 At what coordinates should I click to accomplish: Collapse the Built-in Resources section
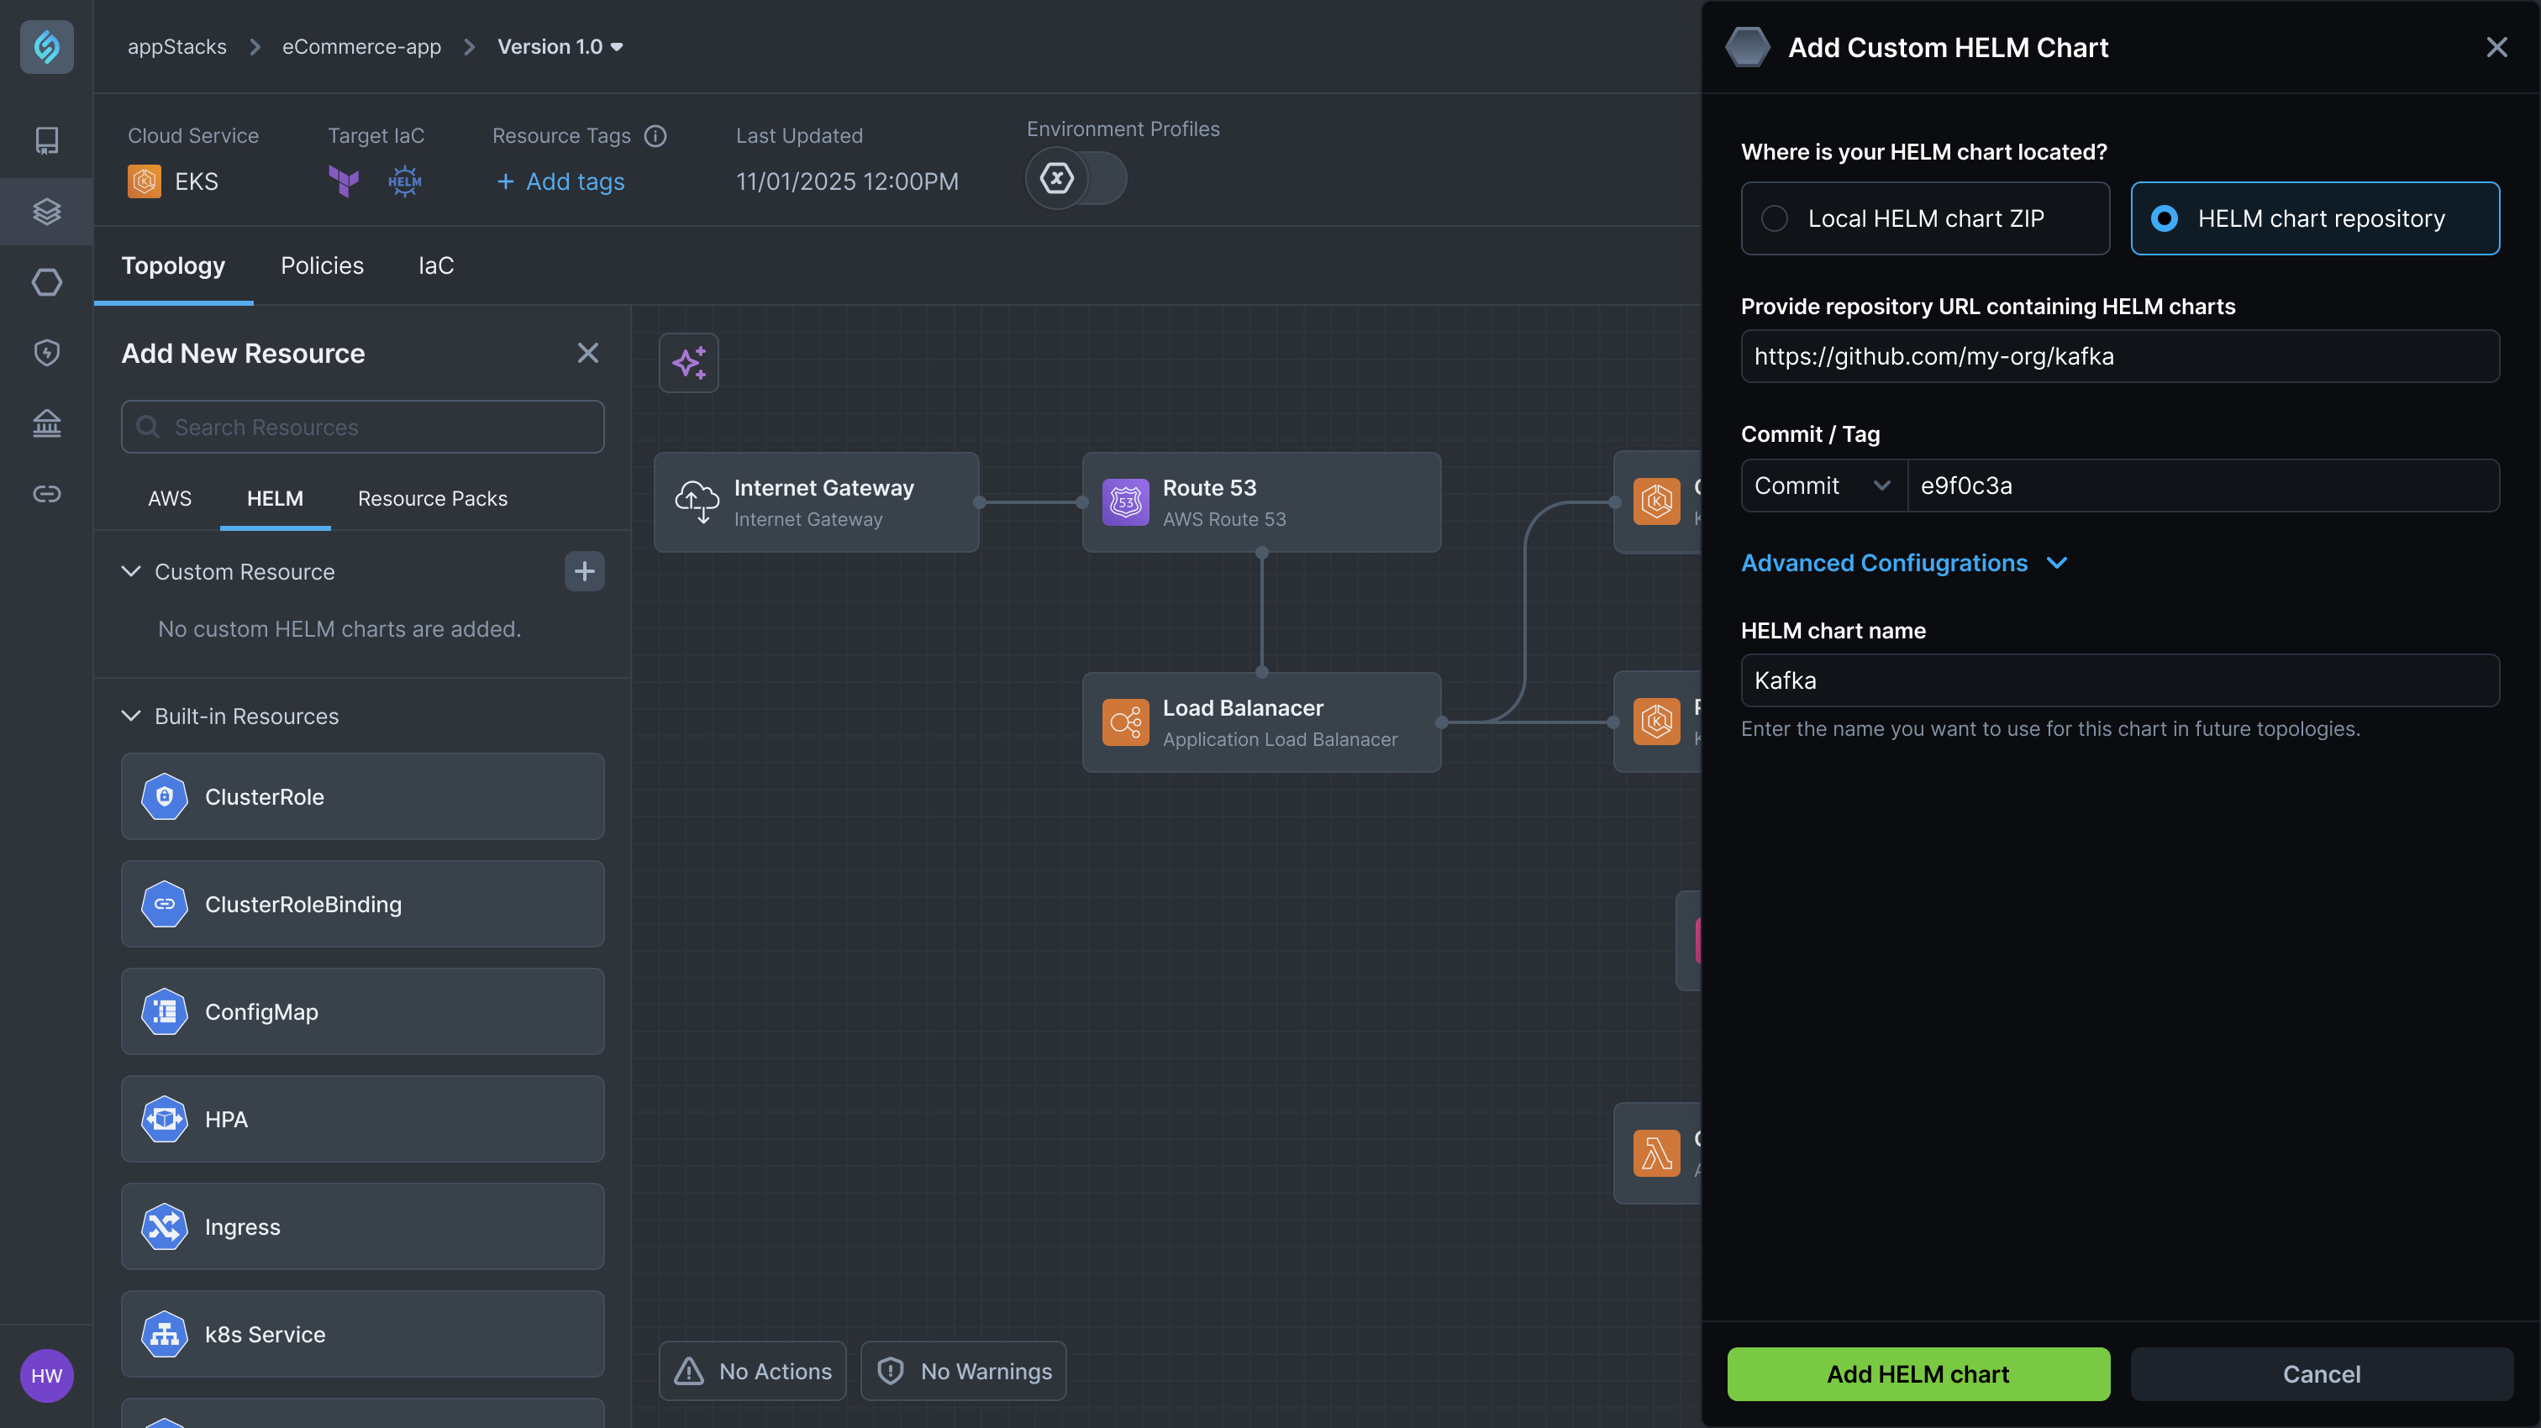131,716
